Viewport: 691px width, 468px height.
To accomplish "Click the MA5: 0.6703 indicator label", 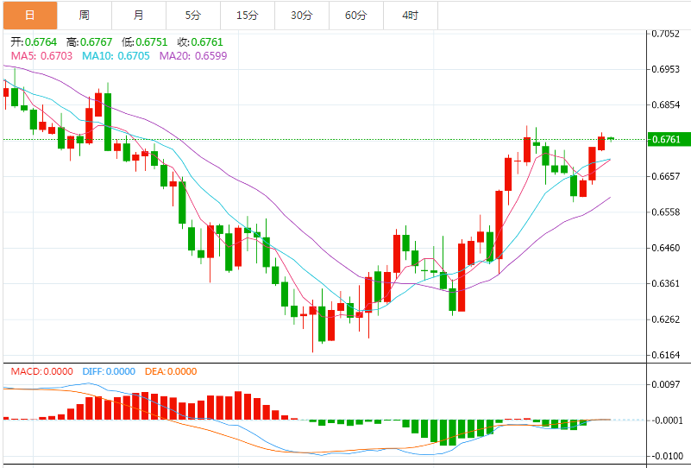I will pos(41,56).
